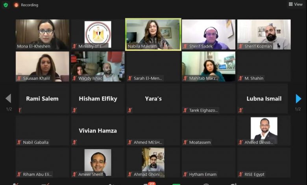Select Ahmed Desso's profile photo tile
Screen dimensions: 307x185
[264, 131]
